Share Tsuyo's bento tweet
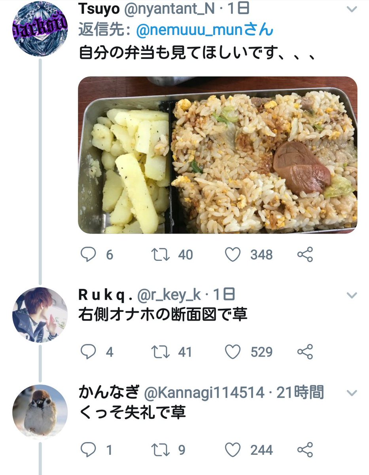This screenshot has height=475, width=369. [x=305, y=255]
